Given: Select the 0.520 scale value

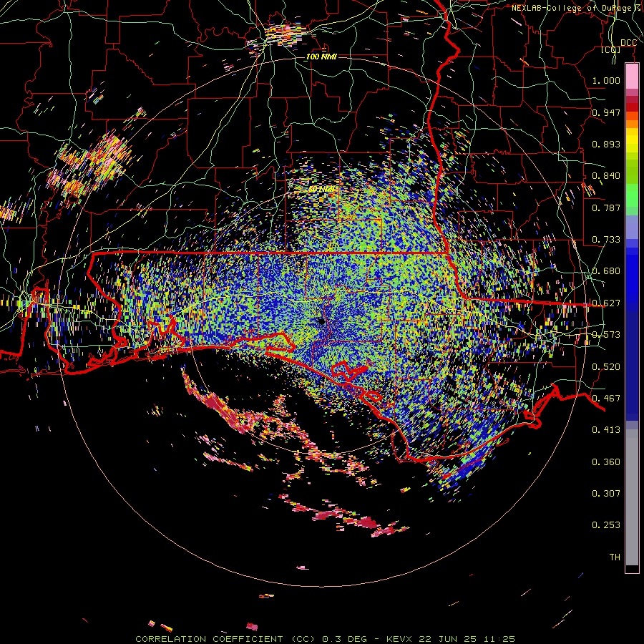Looking at the screenshot, I should point(606,366).
